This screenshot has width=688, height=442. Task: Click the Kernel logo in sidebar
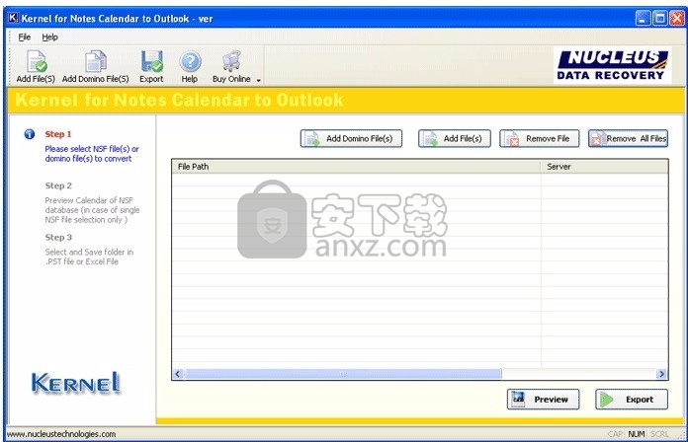[76, 383]
